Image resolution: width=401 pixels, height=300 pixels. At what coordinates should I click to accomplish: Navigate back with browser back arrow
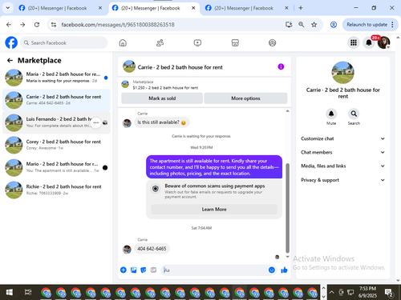tap(9, 25)
